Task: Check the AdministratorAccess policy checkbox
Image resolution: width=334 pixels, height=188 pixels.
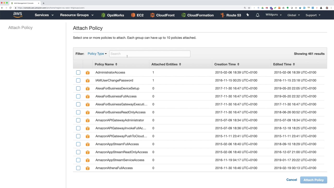Action: coord(78,72)
